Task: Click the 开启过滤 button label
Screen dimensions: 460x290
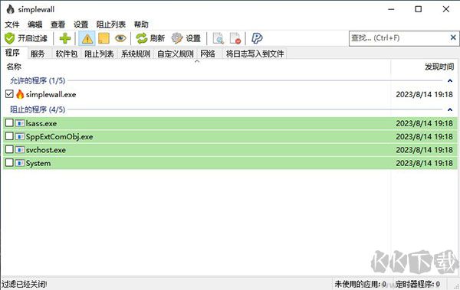Action: click(32, 38)
